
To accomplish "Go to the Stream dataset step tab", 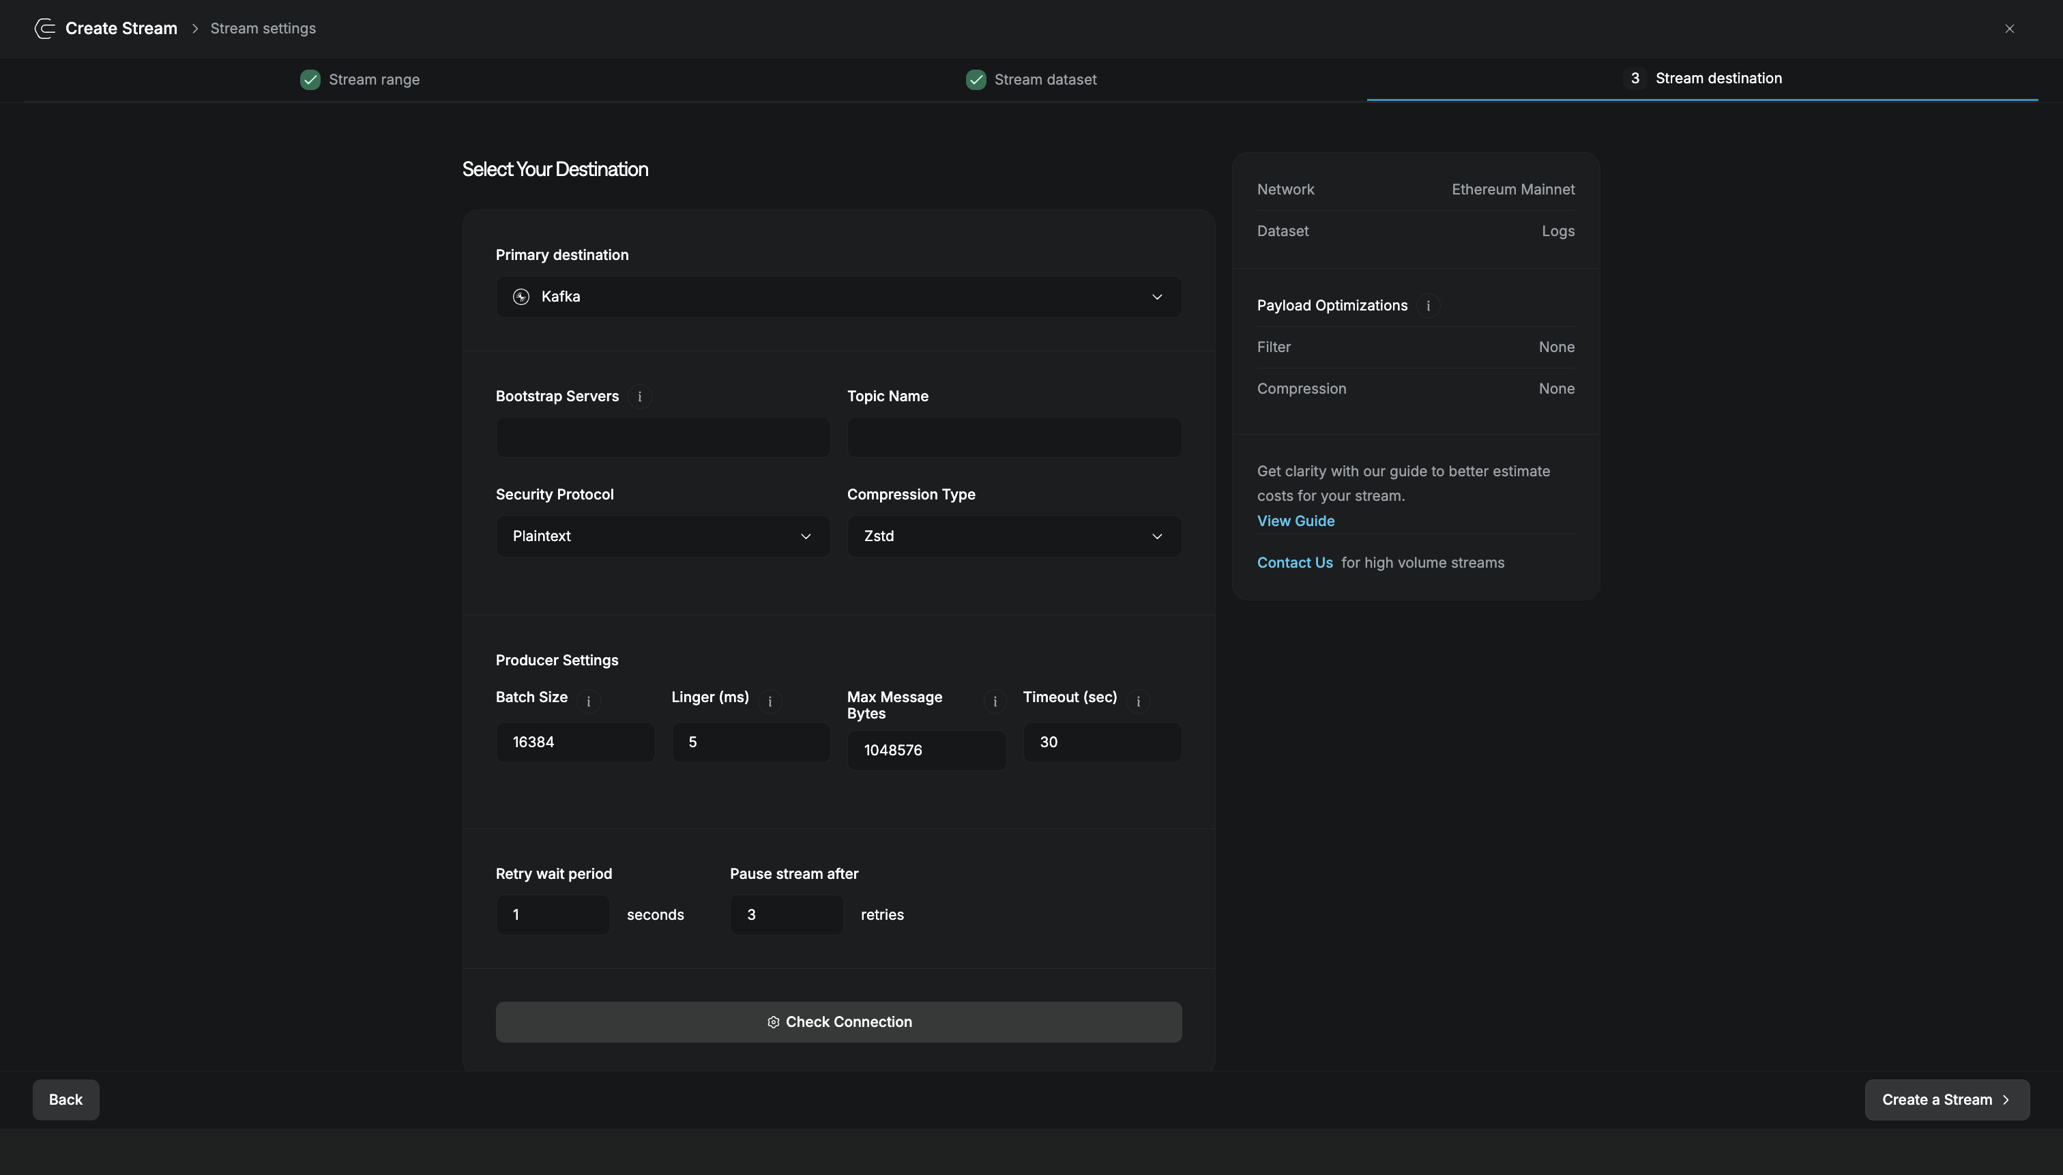I will click(1031, 79).
